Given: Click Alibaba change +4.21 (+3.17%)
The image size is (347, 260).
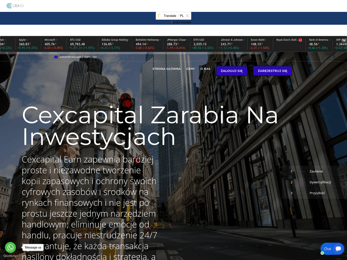Looking at the screenshot, I should (x=110, y=48).
